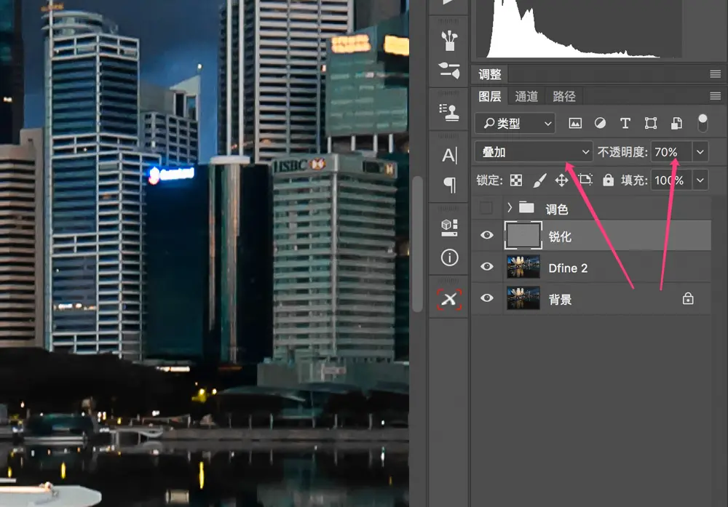Open the fill slider dropdown arrow
The height and width of the screenshot is (507, 728).
click(700, 180)
